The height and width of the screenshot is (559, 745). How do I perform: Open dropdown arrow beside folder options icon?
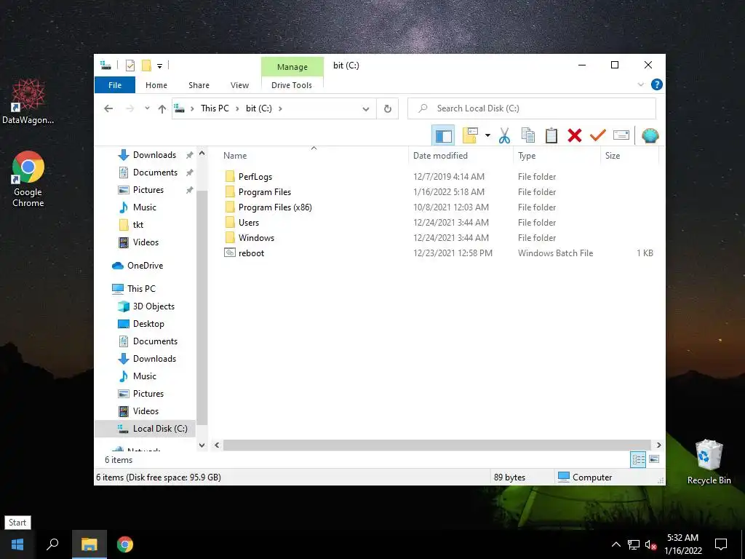[487, 135]
